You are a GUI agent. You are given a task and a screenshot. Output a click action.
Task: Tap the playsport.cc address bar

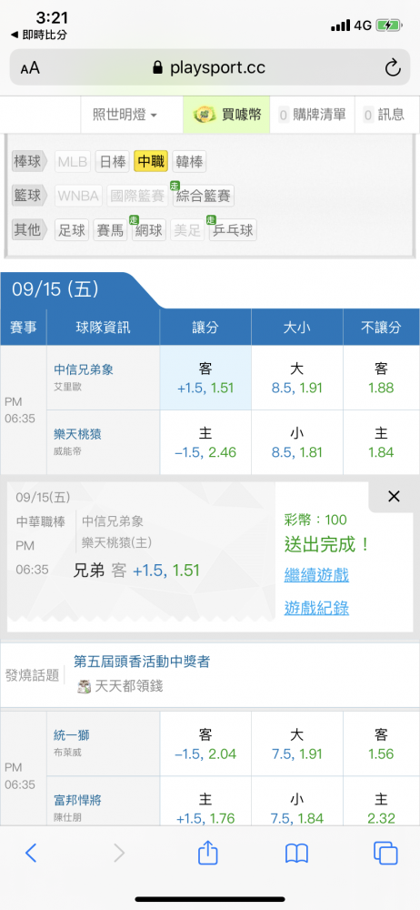click(x=209, y=68)
